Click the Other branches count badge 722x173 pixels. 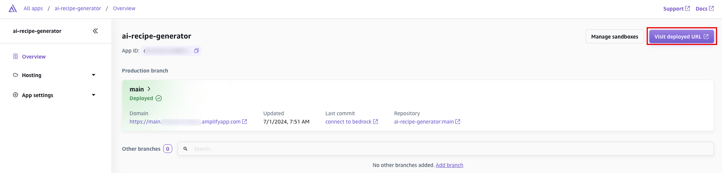(168, 149)
